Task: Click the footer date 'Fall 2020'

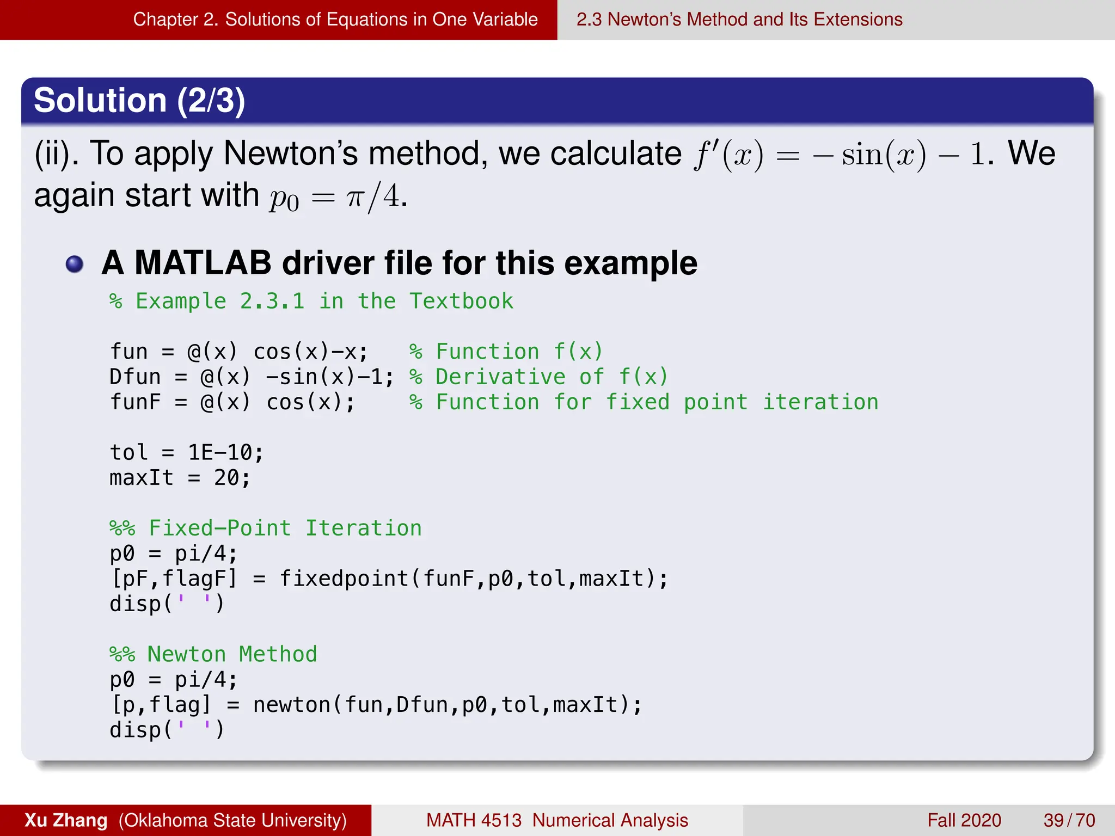Action: (964, 820)
